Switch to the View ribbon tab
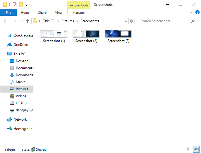Viewport: 201px width, 153px height. click(x=59, y=13)
